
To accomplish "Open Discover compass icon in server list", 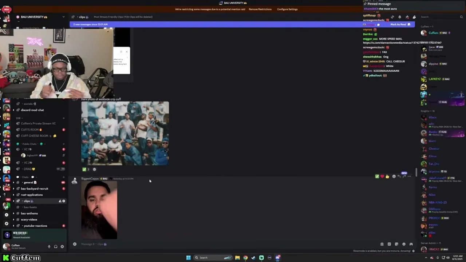I will pyautogui.click(x=6, y=223).
